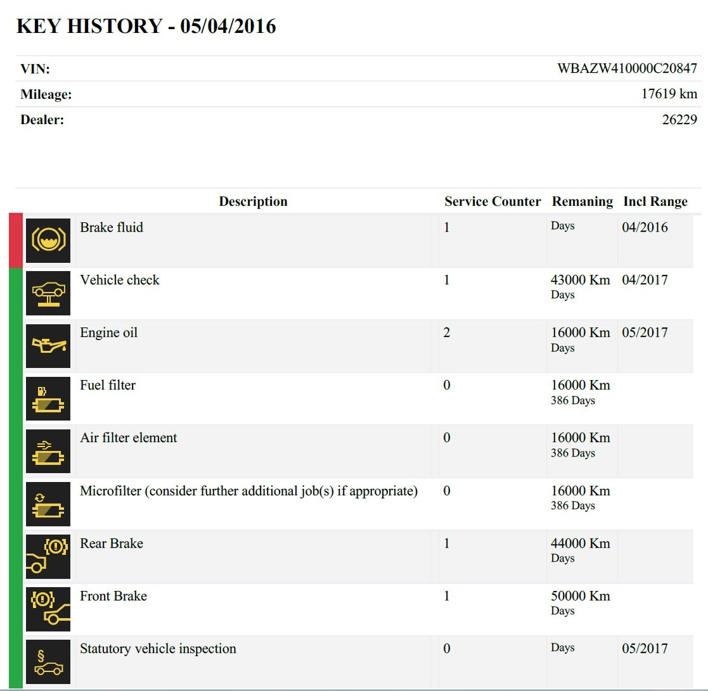Screen dimensions: 708x691
Task: Click the red status bar beside Brake fluid
Action: point(16,241)
